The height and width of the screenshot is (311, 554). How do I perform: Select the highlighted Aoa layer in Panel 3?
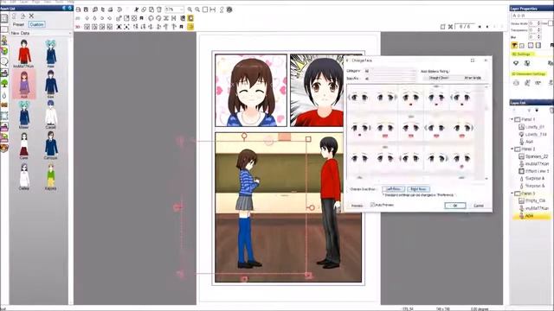tap(531, 216)
